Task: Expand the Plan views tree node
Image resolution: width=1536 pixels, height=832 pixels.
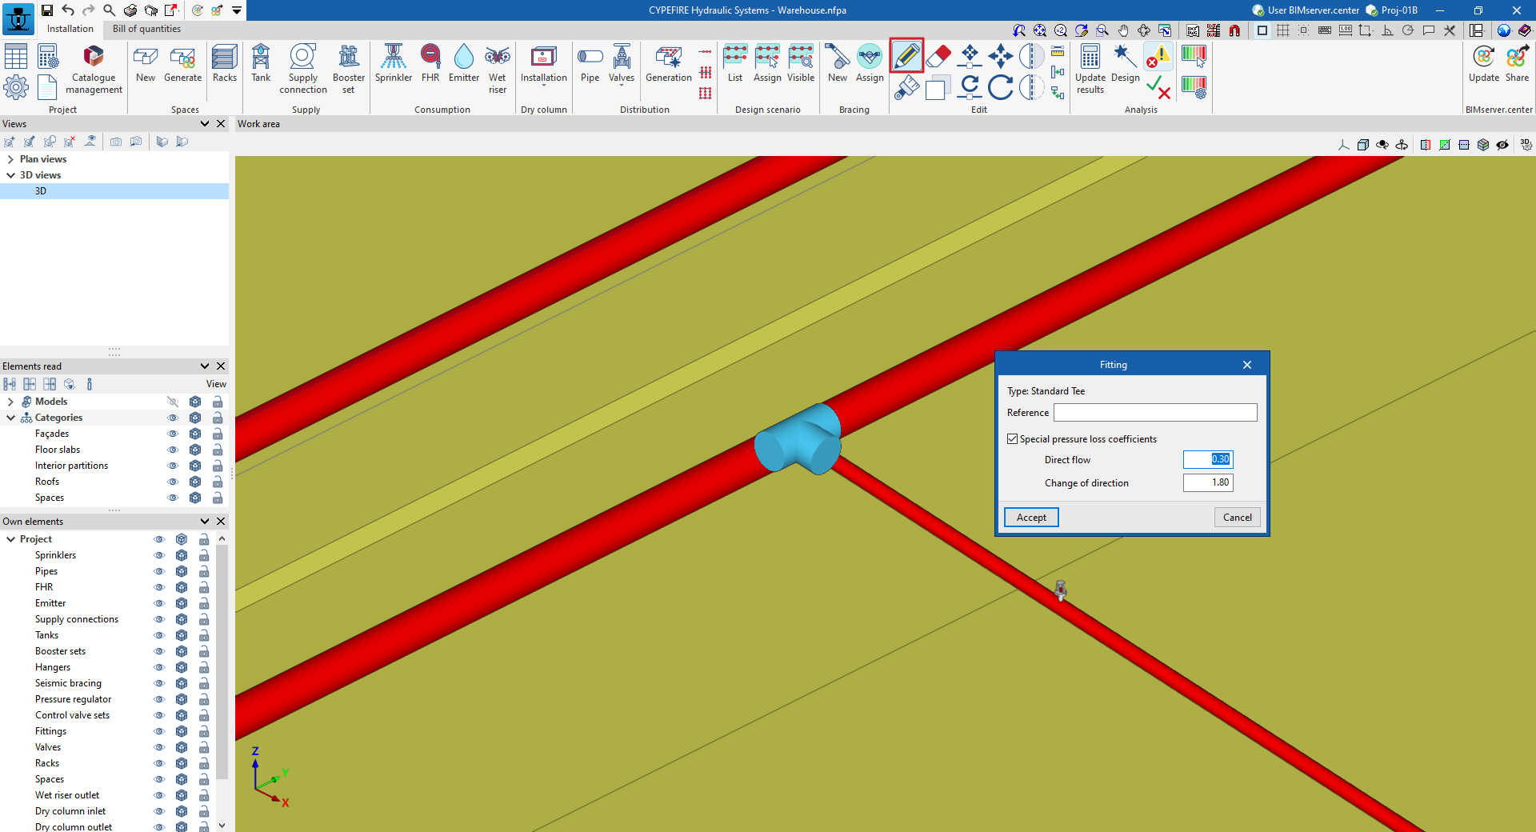Action: click(x=10, y=159)
